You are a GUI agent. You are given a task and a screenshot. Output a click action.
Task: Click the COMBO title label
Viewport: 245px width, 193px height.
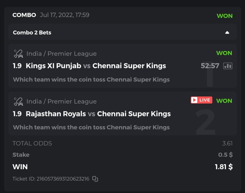[24, 15]
